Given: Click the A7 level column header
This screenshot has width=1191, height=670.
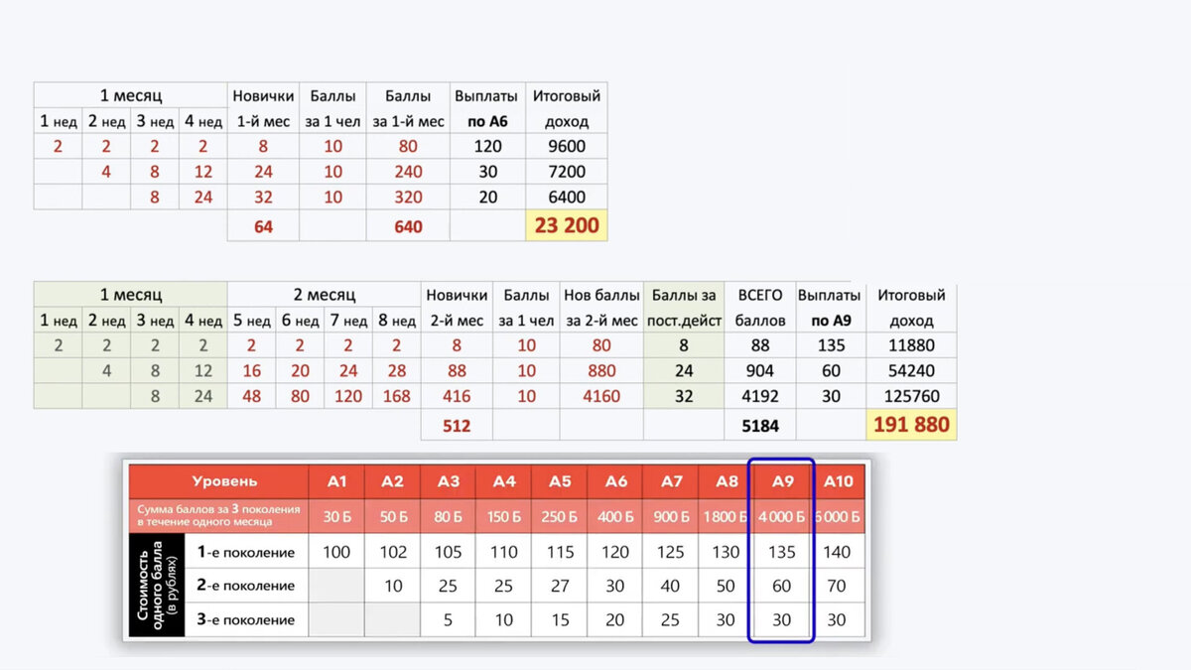Looking at the screenshot, I should click(671, 481).
